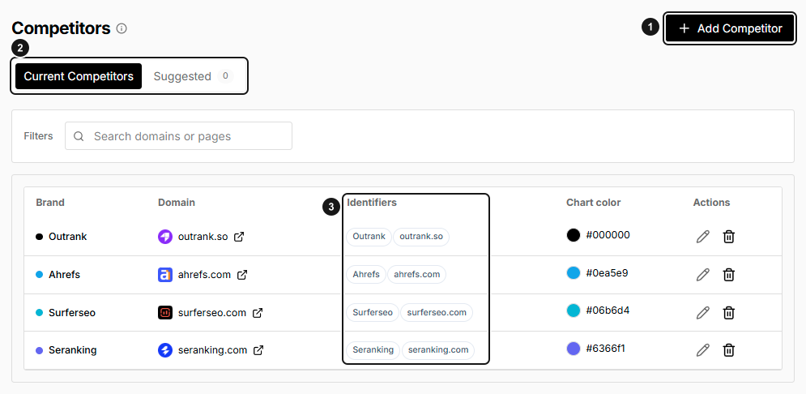Delete the Seranking competitor with trash icon
806x394 pixels.
pos(728,350)
